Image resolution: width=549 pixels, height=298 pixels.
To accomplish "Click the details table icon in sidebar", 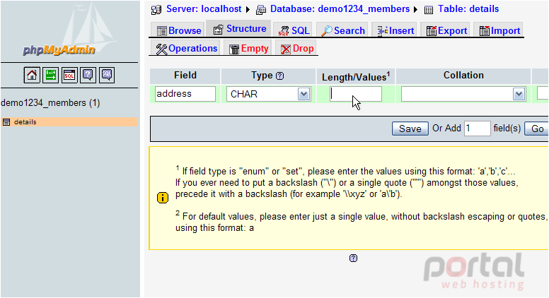I will tap(6, 122).
